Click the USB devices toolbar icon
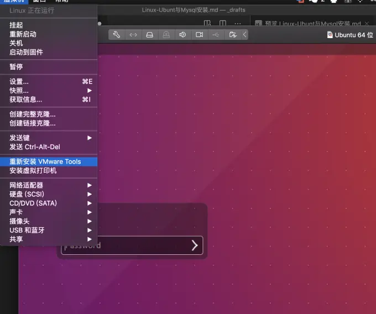The height and width of the screenshot is (314, 376). (x=216, y=35)
